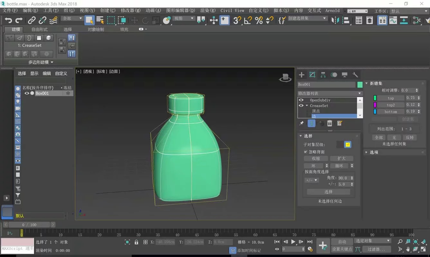Open the 渲染(R) menu
Screen dimensions: 430x257
[x=208, y=11]
